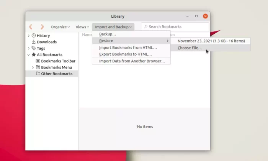Click Choose File… in Restore submenu
This screenshot has height=161, width=268.
point(211,48)
